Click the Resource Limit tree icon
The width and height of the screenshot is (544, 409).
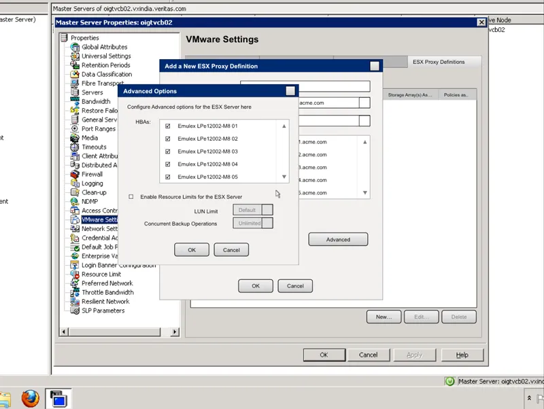(75, 274)
